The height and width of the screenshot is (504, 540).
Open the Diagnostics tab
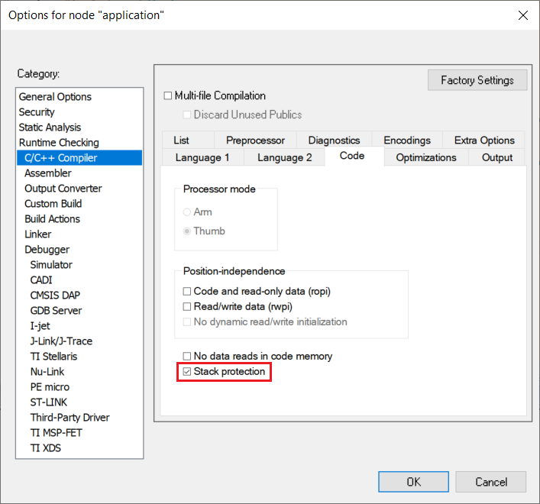(334, 141)
